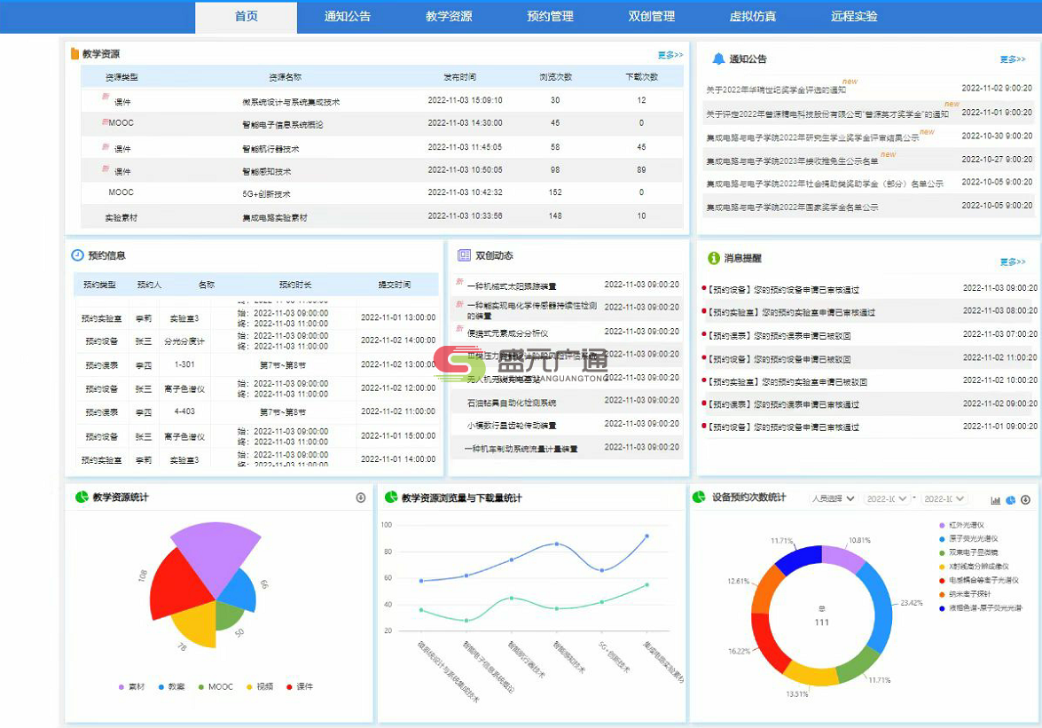This screenshot has width=1042, height=728.
Task: Open the end date dropdown in device stats
Action: point(944,499)
